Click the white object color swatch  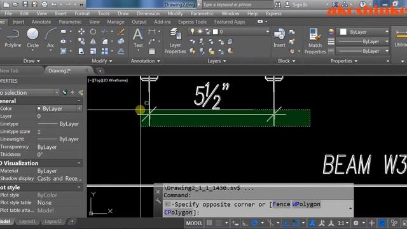343,32
